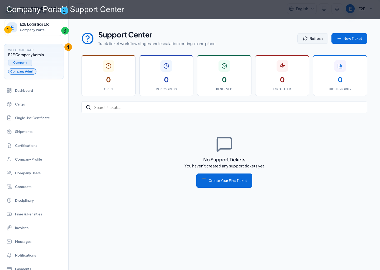Click the Fines & Penalties banknote icon

tap(9, 214)
